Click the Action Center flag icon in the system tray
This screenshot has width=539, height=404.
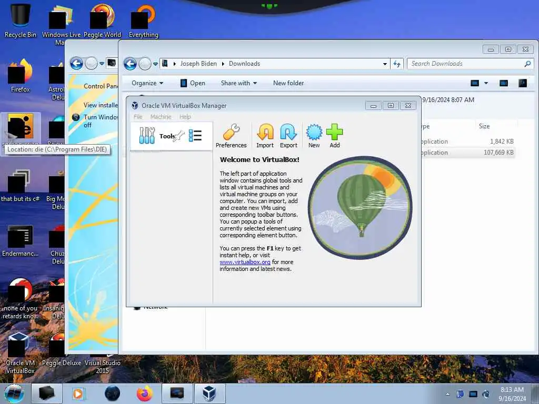[460, 393]
